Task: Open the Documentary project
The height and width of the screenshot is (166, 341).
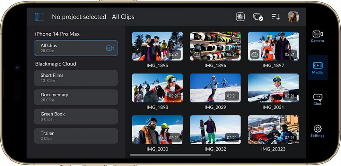Action: tap(76, 97)
